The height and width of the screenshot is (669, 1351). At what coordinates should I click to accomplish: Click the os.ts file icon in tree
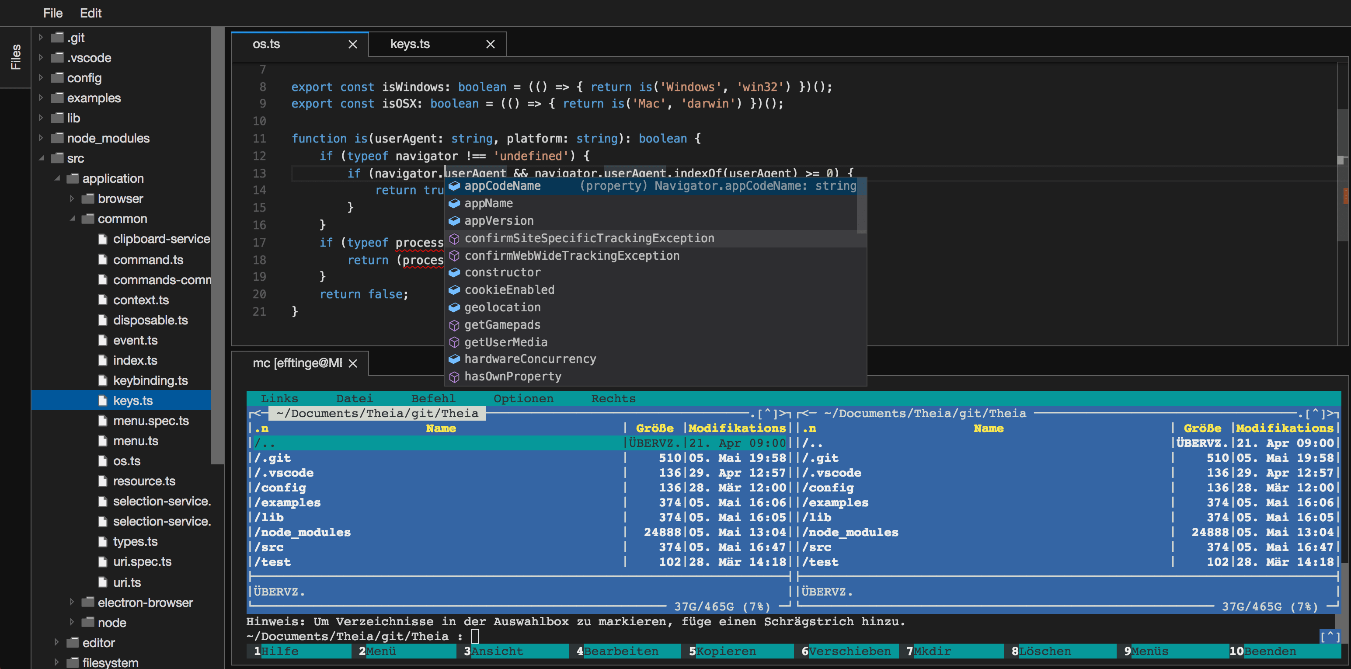pos(103,461)
